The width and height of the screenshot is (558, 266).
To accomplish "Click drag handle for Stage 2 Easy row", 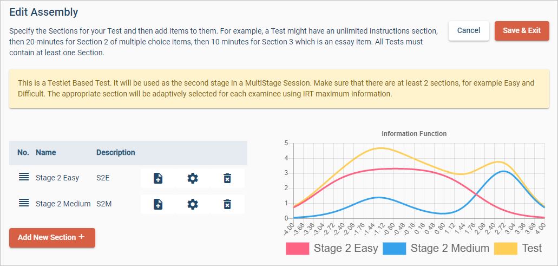I will point(24,178).
